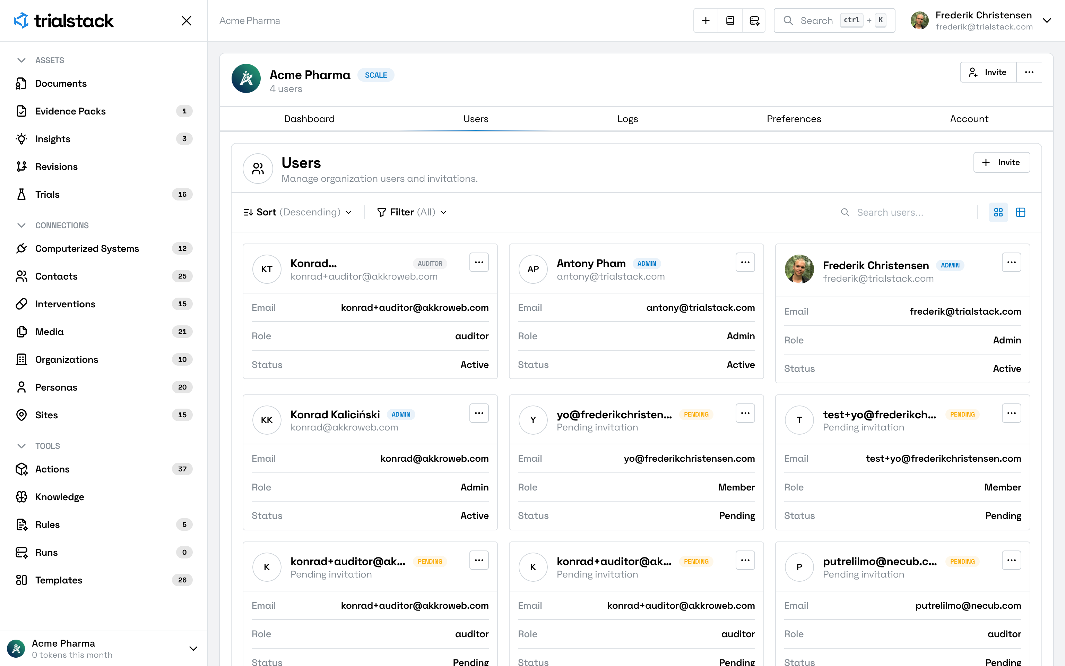Open Filter (All) dropdown
Viewport: 1065px width, 666px height.
pyautogui.click(x=412, y=212)
